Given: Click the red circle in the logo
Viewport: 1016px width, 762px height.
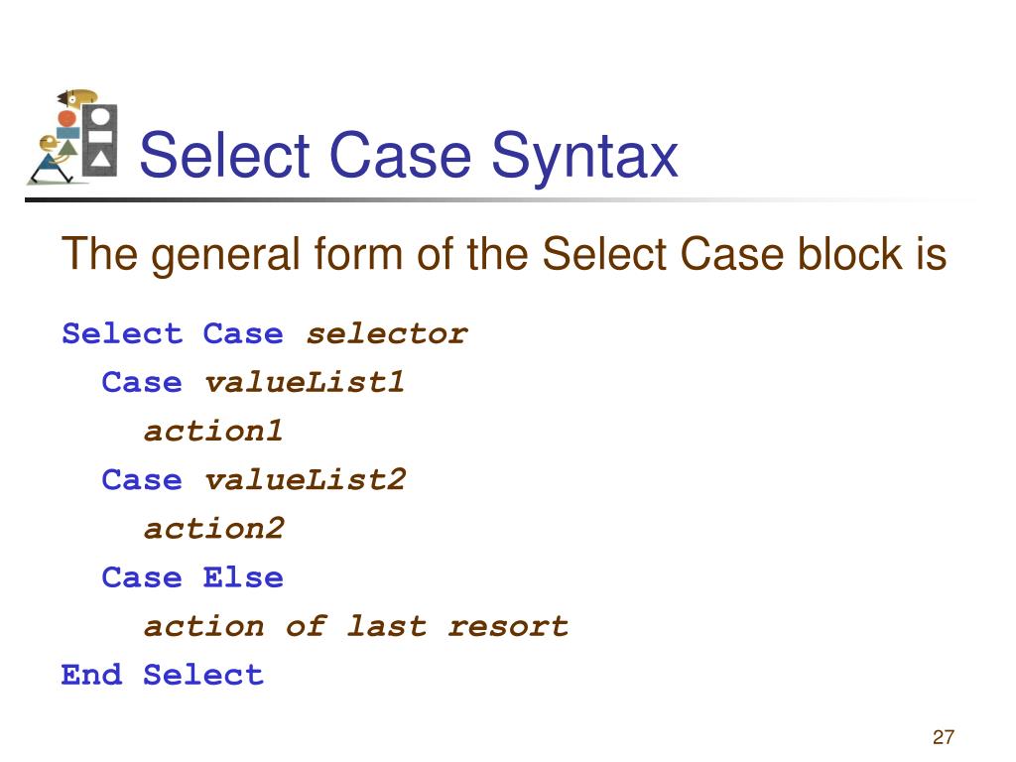Looking at the screenshot, I should (66, 119).
